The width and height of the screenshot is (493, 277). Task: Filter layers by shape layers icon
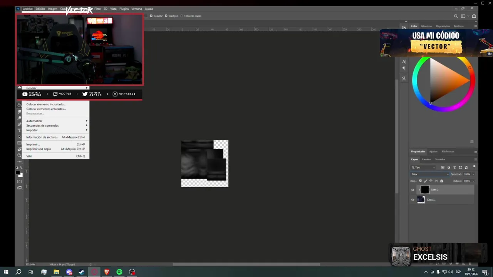pos(460,167)
